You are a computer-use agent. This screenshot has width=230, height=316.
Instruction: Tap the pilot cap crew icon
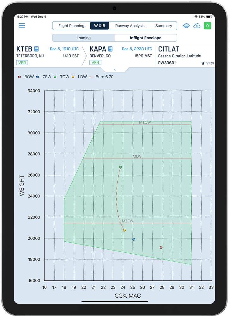point(186,26)
